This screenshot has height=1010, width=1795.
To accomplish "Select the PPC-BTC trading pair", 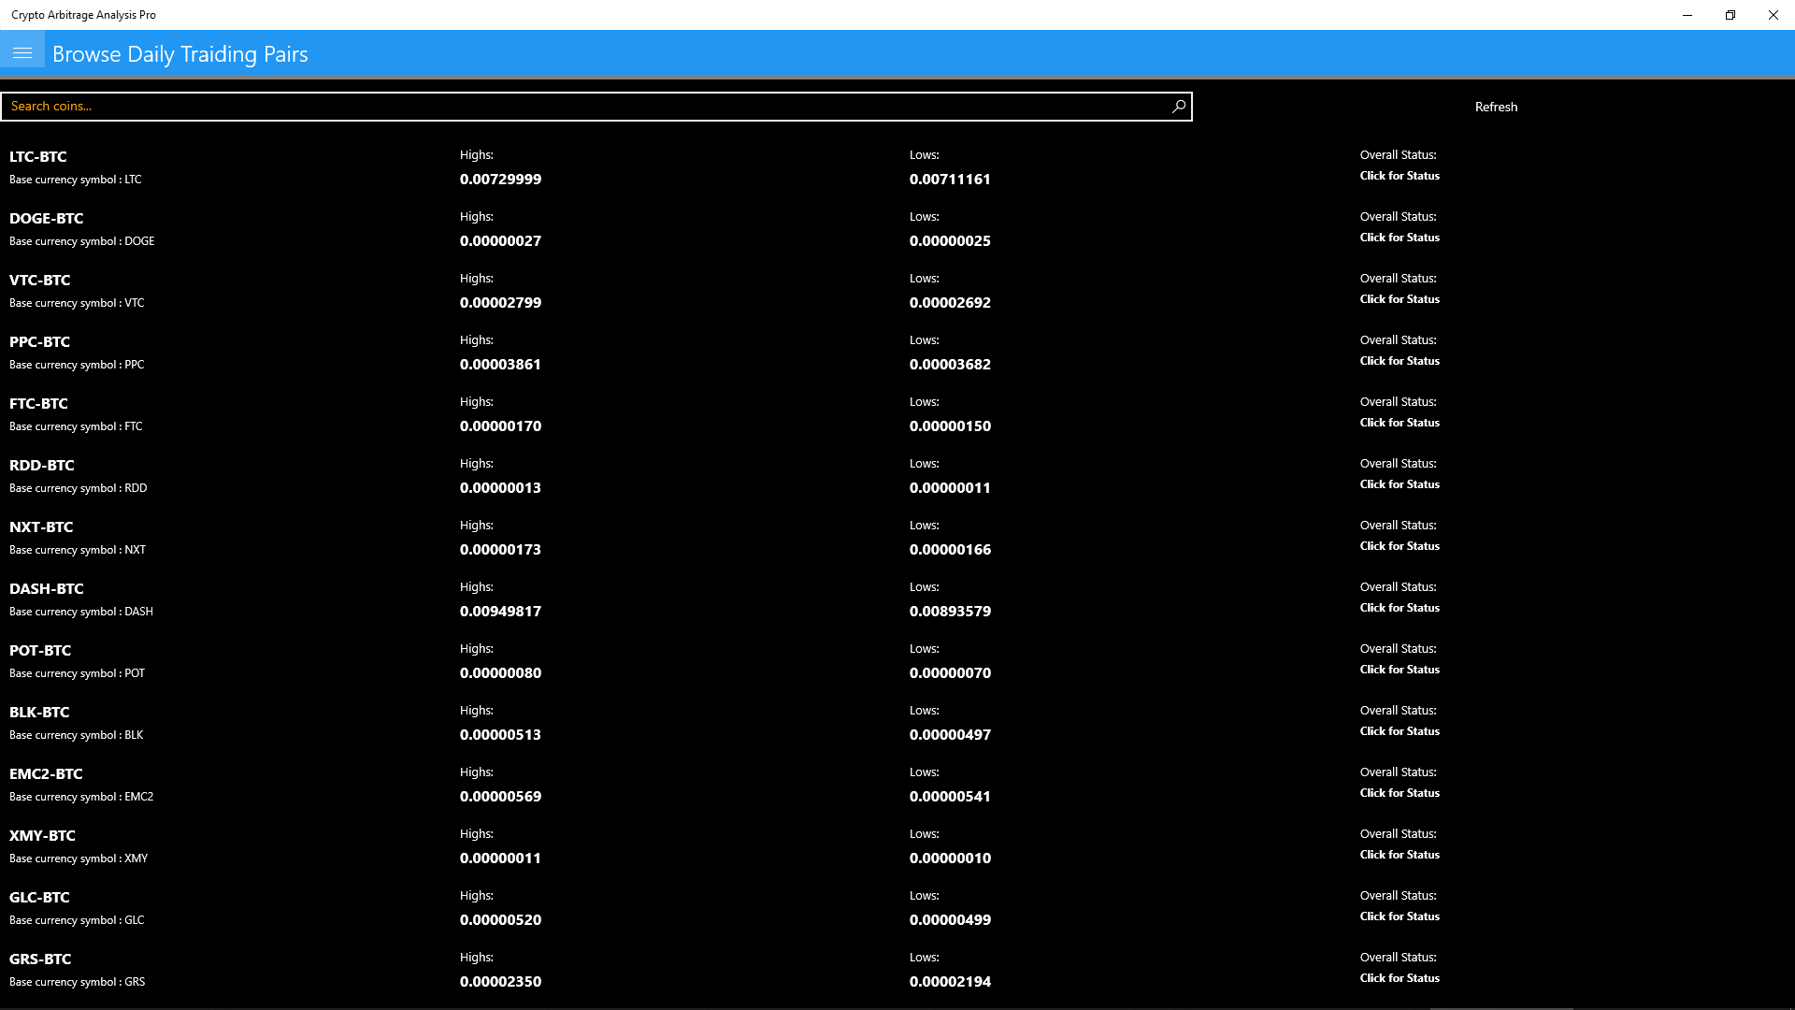I will (x=40, y=342).
